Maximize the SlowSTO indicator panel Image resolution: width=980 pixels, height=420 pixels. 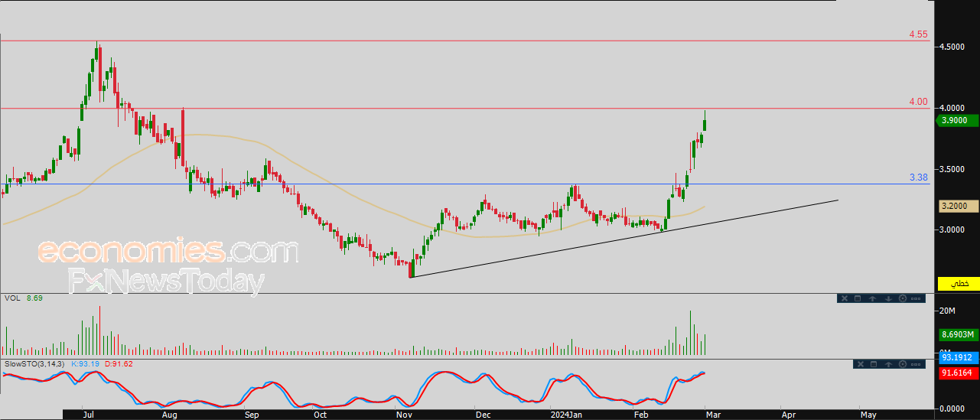tap(874, 364)
